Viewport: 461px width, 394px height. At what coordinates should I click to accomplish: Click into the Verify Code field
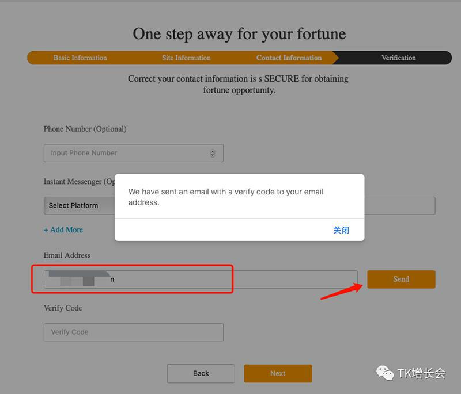pyautogui.click(x=133, y=332)
